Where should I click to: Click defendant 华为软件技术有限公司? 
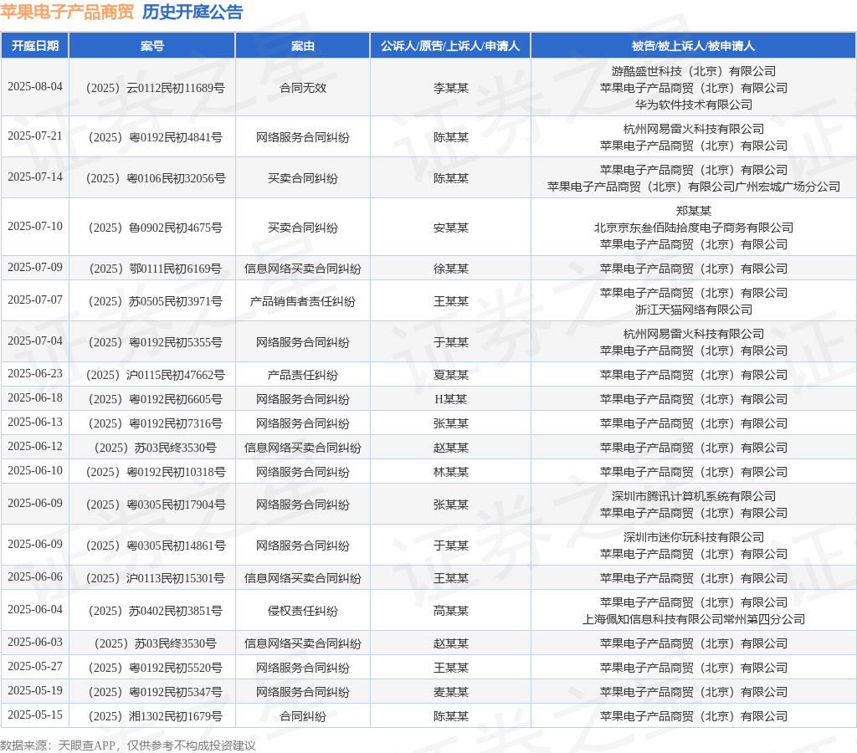point(693,105)
